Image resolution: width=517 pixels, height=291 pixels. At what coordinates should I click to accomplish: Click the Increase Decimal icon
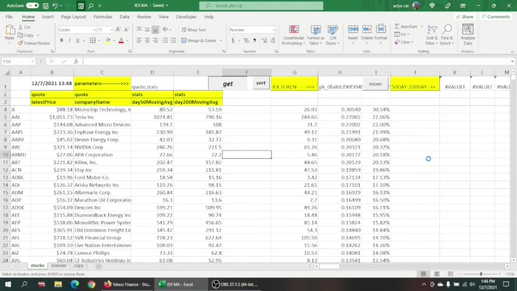[x=264, y=40]
